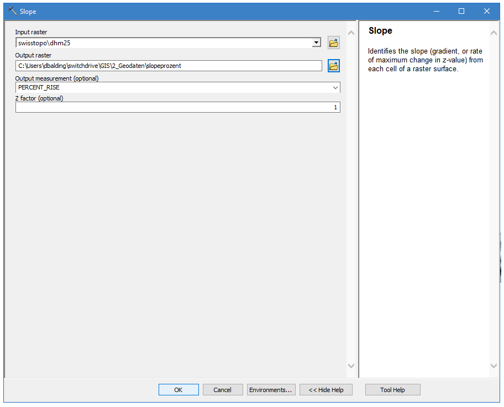Collapse the help panel with Hide Help
The image size is (504, 407).
[326, 390]
